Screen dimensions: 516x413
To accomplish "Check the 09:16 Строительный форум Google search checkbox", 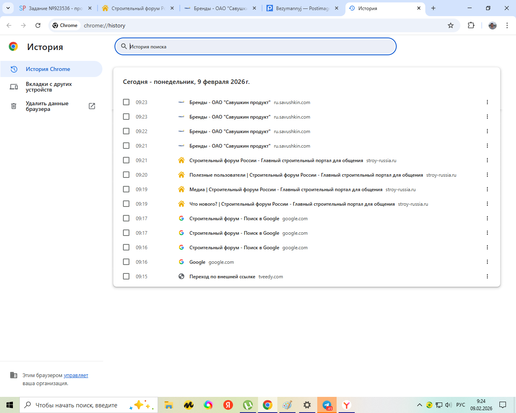I will pyautogui.click(x=126, y=247).
